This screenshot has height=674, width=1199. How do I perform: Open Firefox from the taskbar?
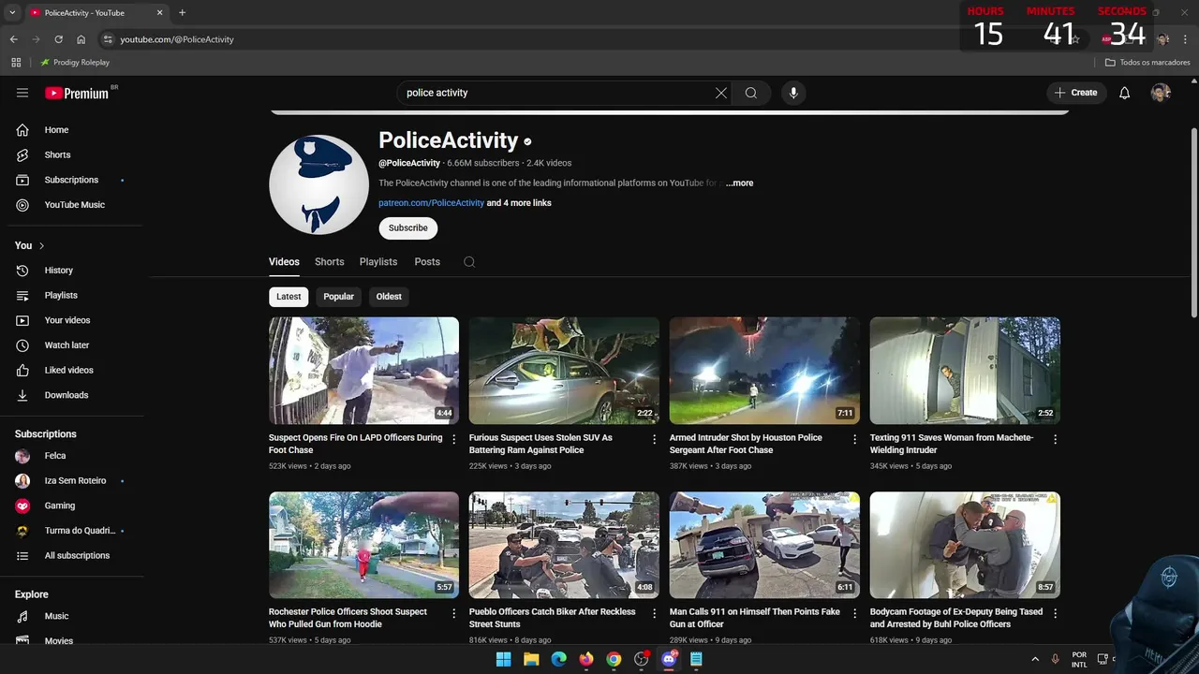pyautogui.click(x=586, y=659)
